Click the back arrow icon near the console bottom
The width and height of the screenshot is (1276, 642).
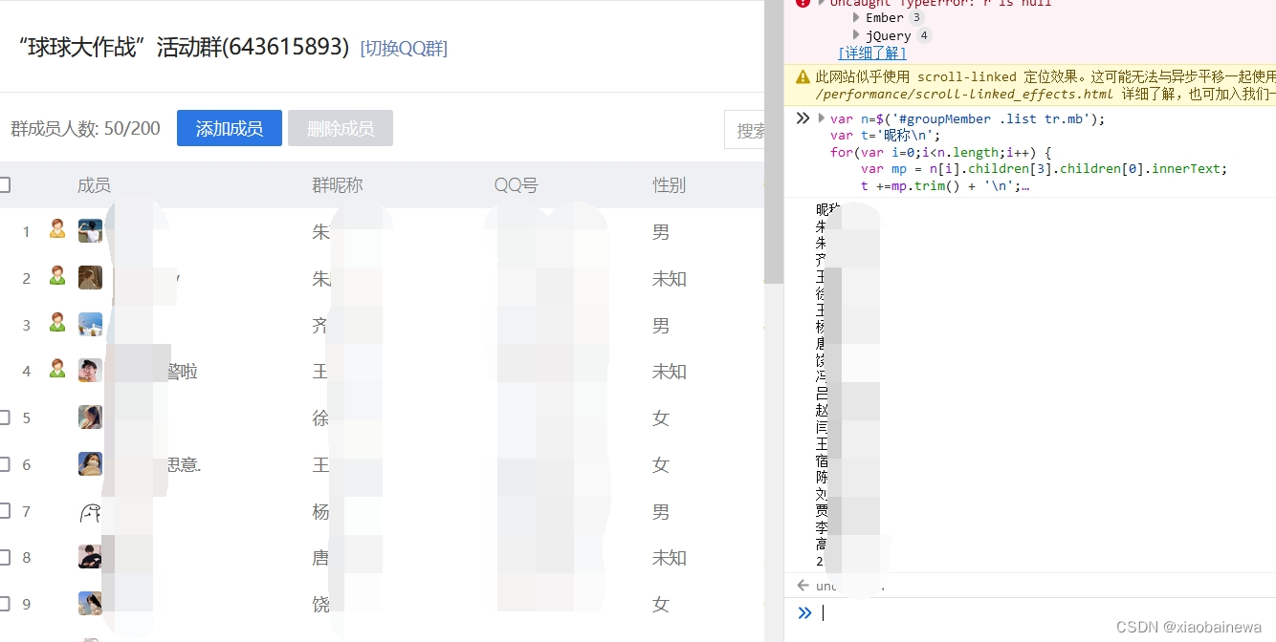pos(803,585)
